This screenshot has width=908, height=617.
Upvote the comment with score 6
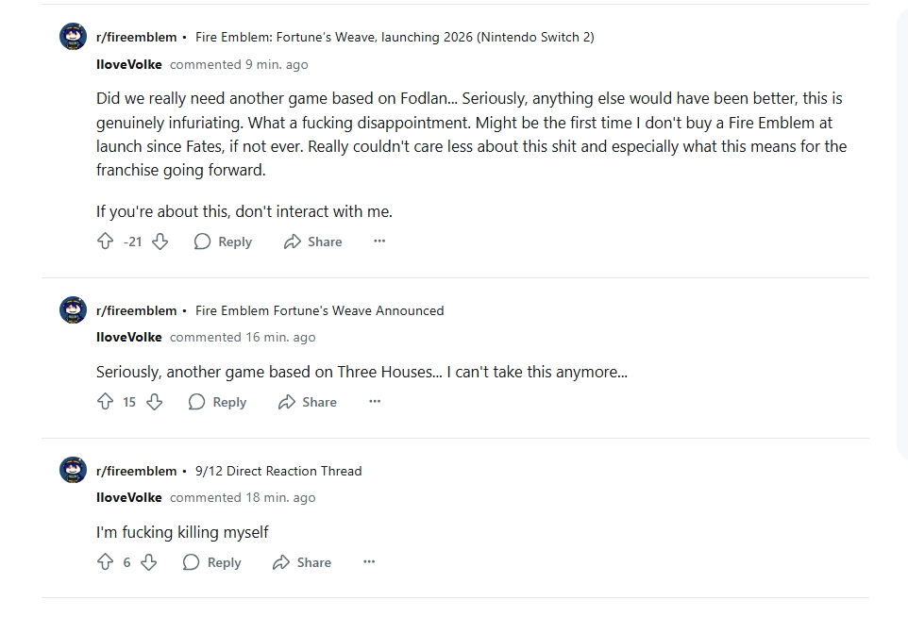pos(106,562)
